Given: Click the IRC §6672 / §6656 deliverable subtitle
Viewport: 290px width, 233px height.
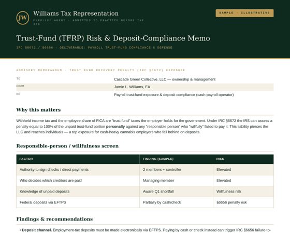Looking at the screenshot, I should 94,48.
